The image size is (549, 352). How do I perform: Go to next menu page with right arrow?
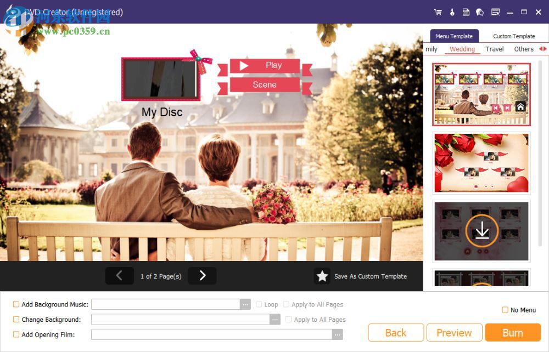pyautogui.click(x=202, y=276)
